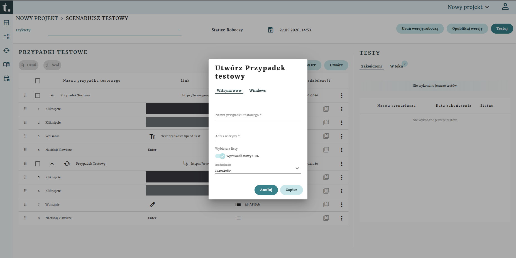Switch to the W toku tests tab
516x258 pixels.
(396, 66)
